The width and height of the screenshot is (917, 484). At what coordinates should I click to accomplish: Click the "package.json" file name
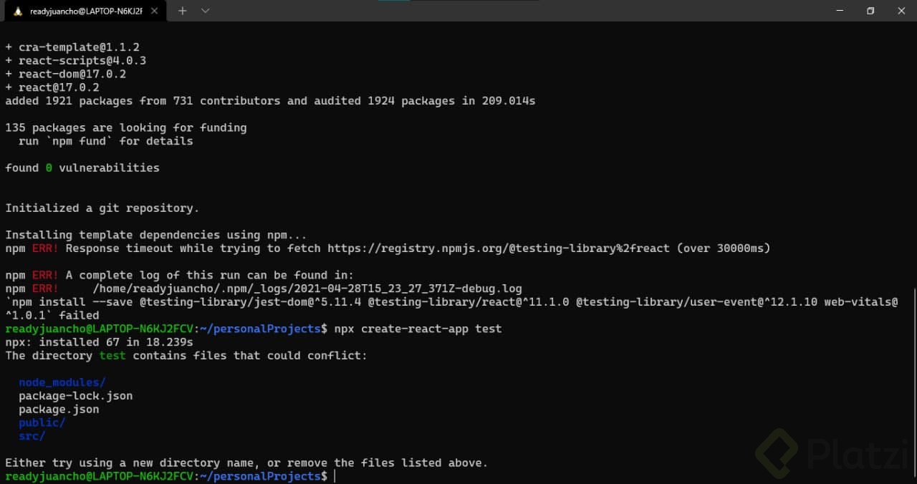coord(59,410)
